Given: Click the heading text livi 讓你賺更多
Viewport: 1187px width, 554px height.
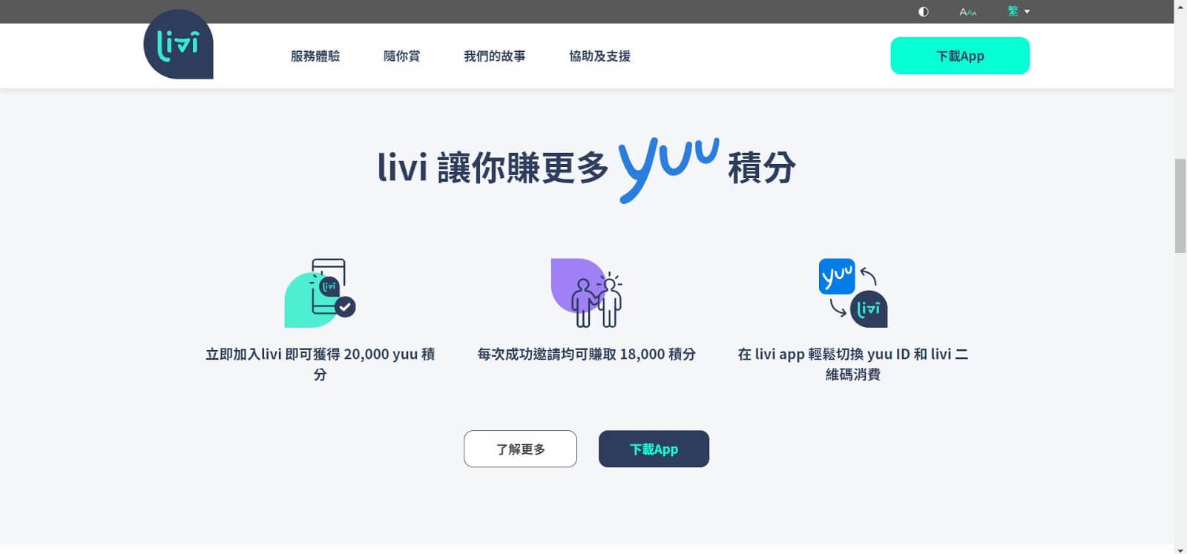Looking at the screenshot, I should tap(493, 168).
